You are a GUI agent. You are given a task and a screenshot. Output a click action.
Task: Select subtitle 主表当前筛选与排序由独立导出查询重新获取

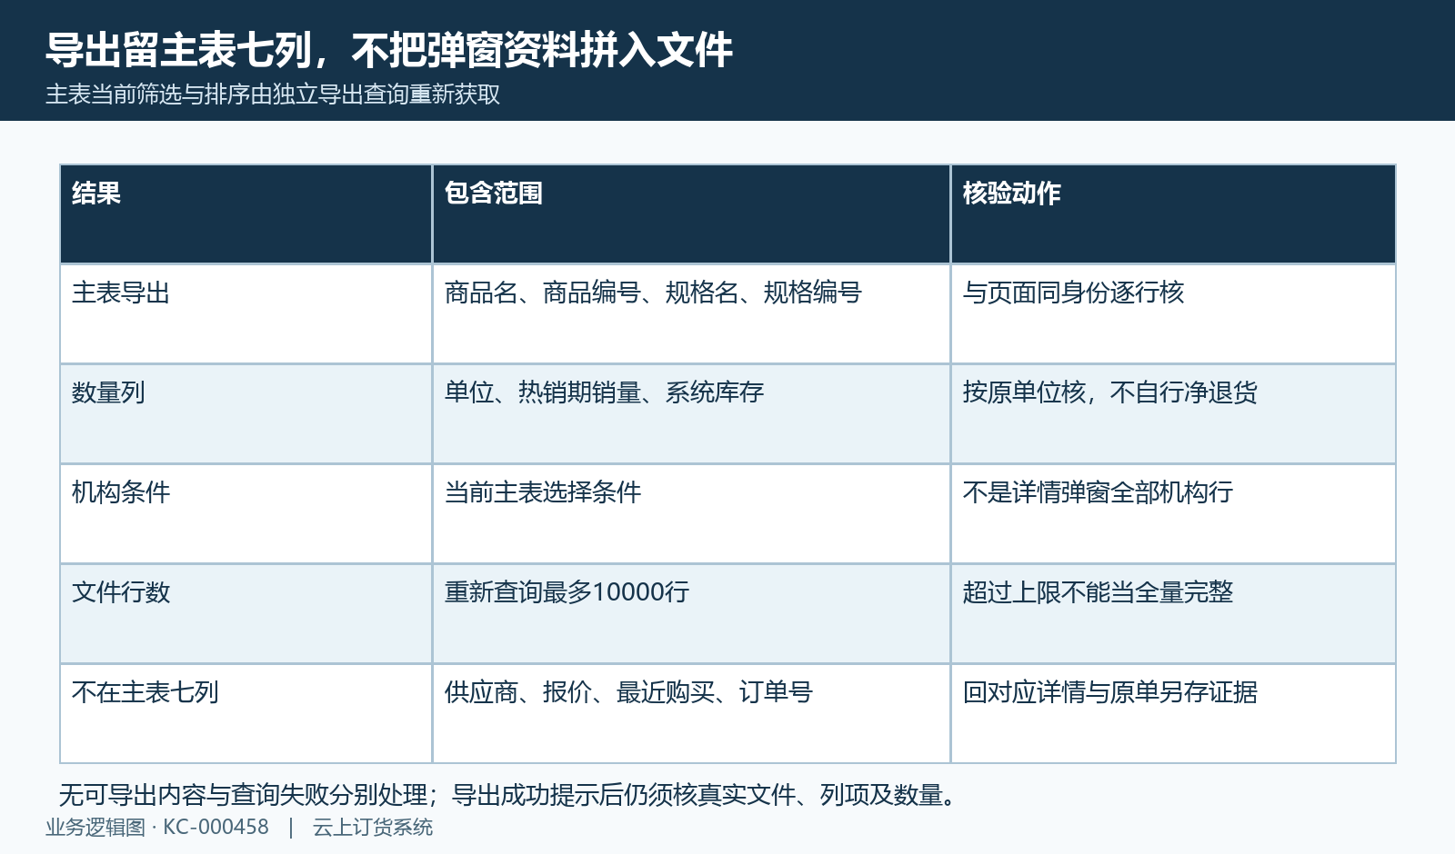point(273,94)
